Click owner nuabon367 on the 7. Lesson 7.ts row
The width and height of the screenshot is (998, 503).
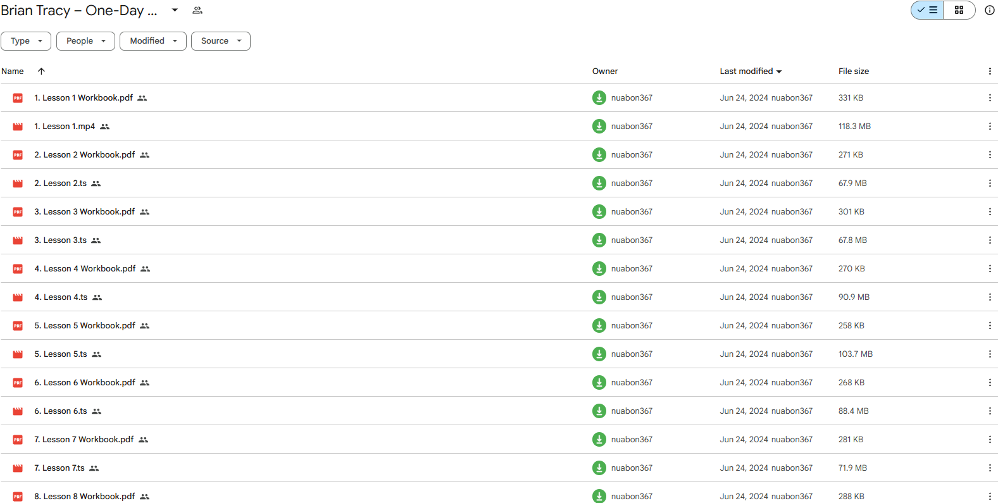point(632,468)
